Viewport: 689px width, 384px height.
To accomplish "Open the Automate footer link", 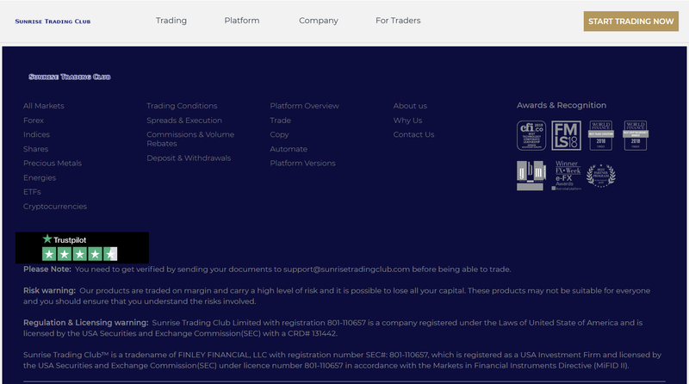I will tap(289, 149).
